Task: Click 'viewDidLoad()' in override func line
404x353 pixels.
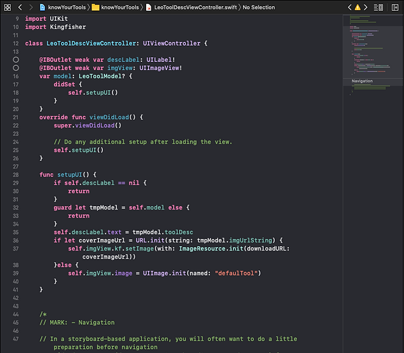Action: click(112, 117)
